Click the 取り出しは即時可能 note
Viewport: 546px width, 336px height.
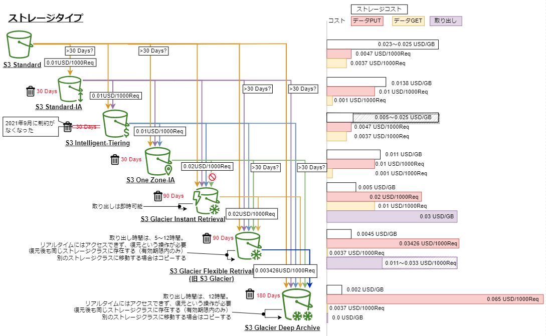point(117,206)
